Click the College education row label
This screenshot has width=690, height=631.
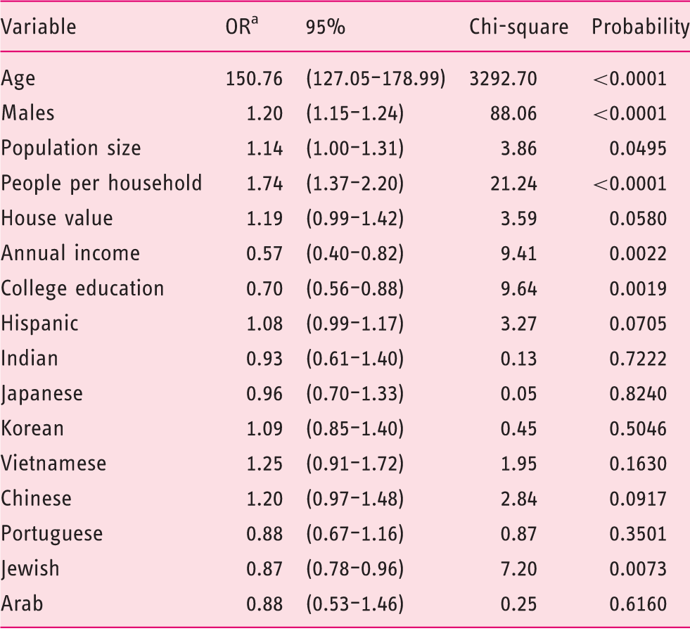point(82,289)
